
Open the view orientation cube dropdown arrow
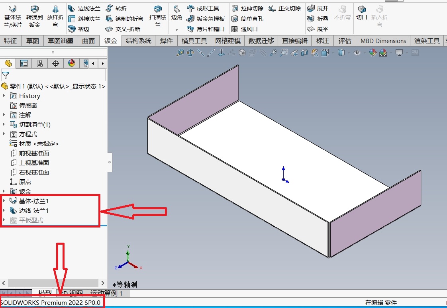pyautogui.click(x=333, y=53)
